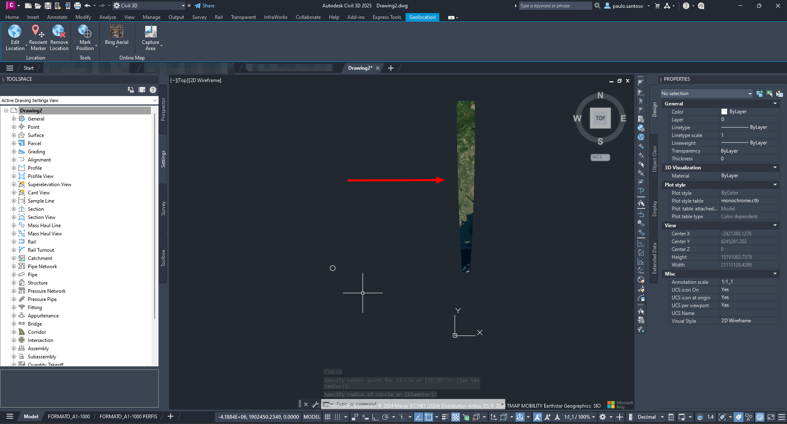The height and width of the screenshot is (424, 787).
Task: Open the Home ribbon tab
Action: click(12, 17)
